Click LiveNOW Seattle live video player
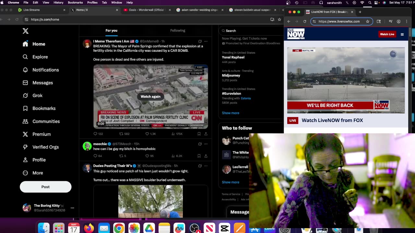Viewport: 415px width, 233px height. click(x=346, y=81)
